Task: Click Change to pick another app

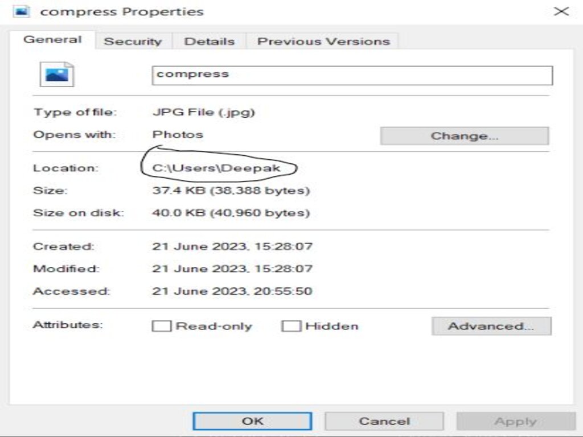Action: coord(465,135)
